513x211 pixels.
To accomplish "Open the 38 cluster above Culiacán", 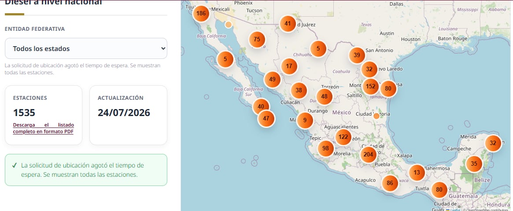I will [x=299, y=91].
